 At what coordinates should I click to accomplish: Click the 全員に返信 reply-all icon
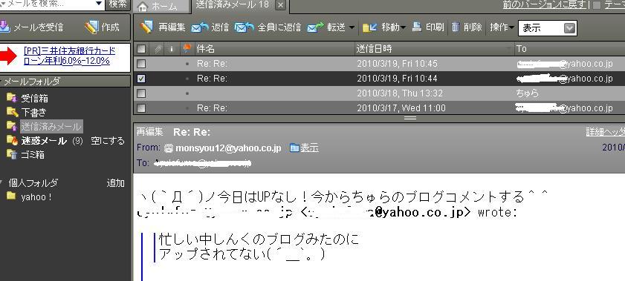click(x=244, y=27)
